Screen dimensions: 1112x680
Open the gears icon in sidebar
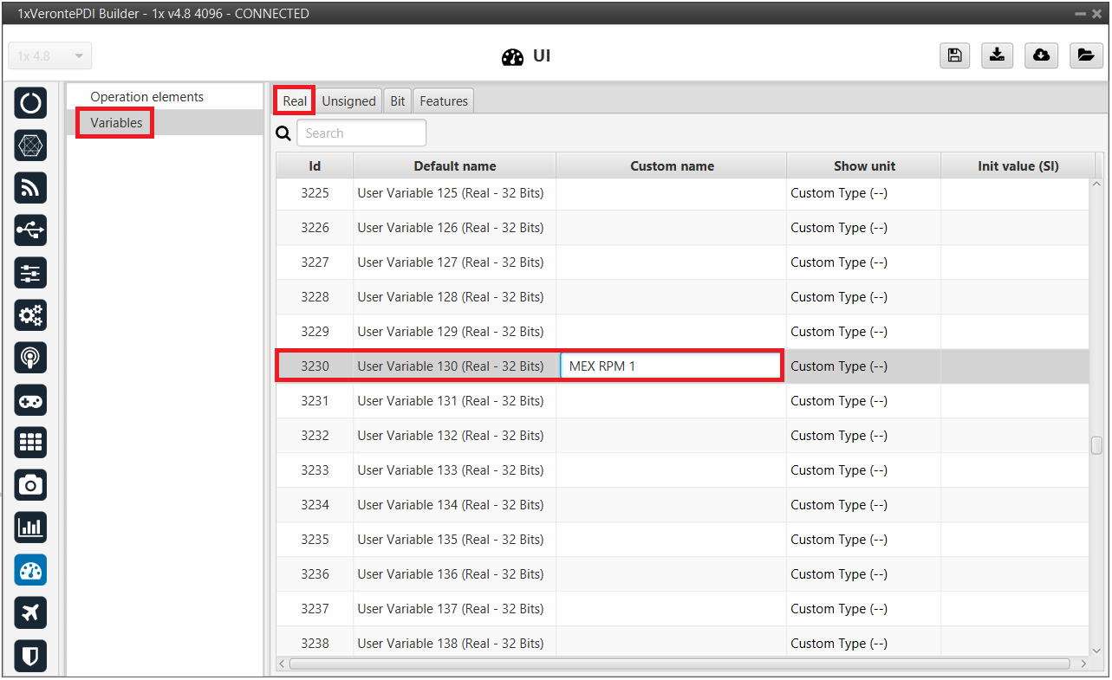[x=31, y=315]
